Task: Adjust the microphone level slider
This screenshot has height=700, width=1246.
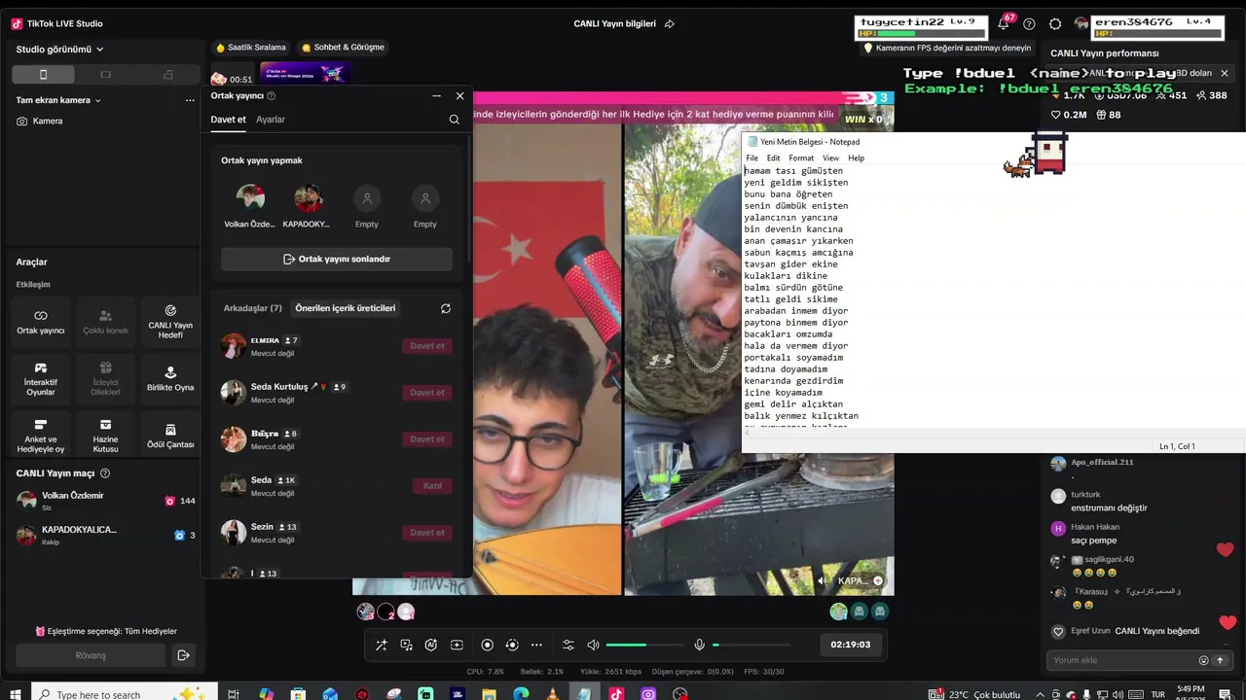Action: (x=751, y=645)
